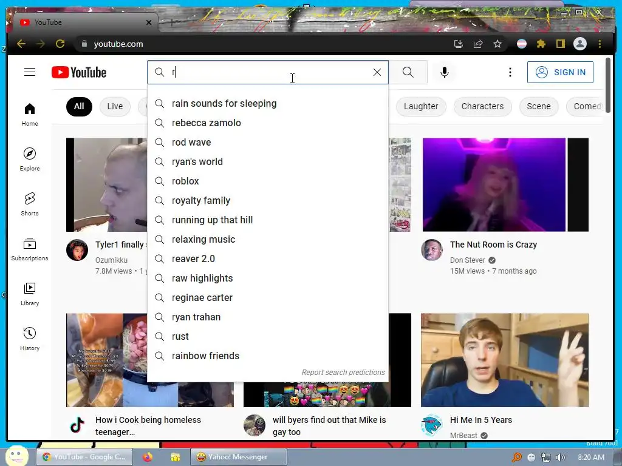Choose suggestion 'raw highlights'
This screenshot has width=622, height=466.
[268, 278]
